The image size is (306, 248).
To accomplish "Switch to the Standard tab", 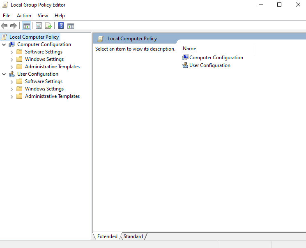I will point(133,236).
